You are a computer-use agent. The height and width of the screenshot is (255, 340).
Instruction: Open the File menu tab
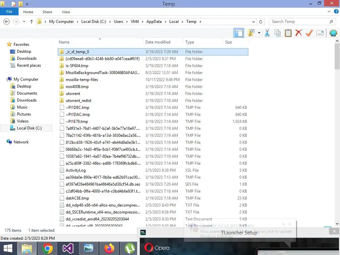pyautogui.click(x=9, y=12)
